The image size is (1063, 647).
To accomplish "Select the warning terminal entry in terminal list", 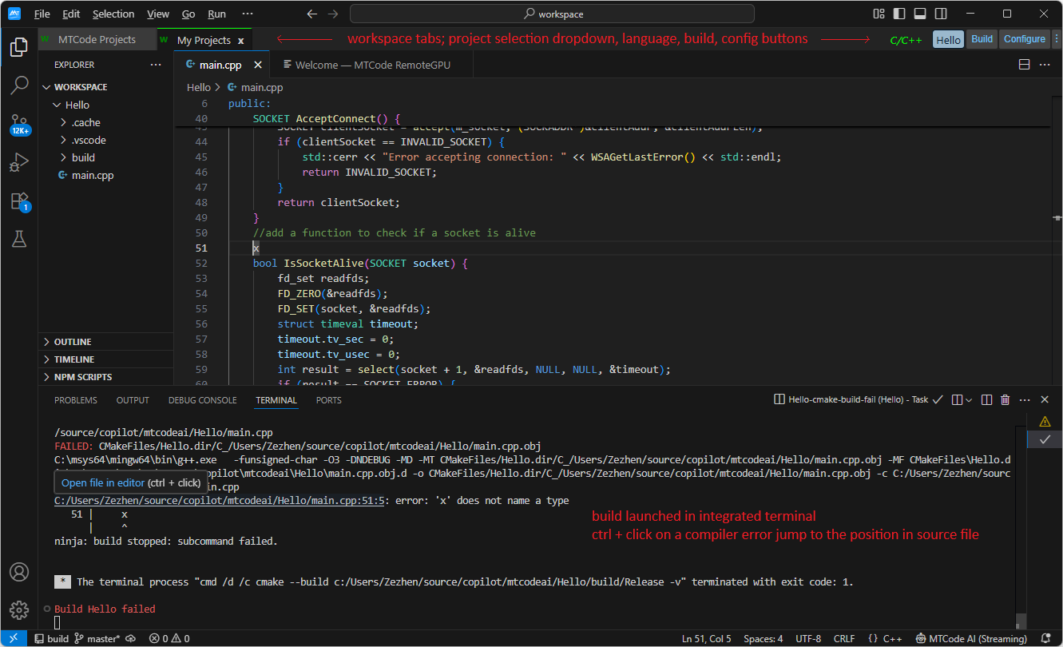I will click(x=1045, y=421).
